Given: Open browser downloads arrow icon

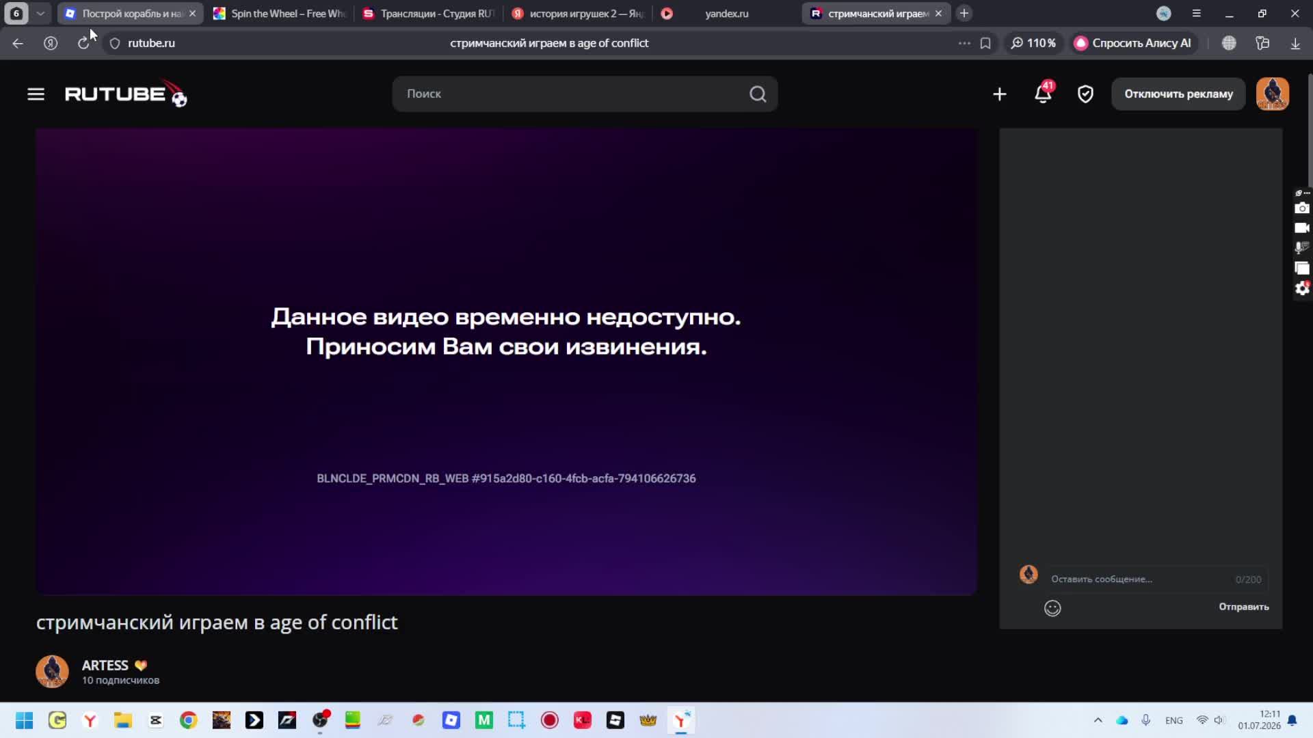Looking at the screenshot, I should 1295,43.
